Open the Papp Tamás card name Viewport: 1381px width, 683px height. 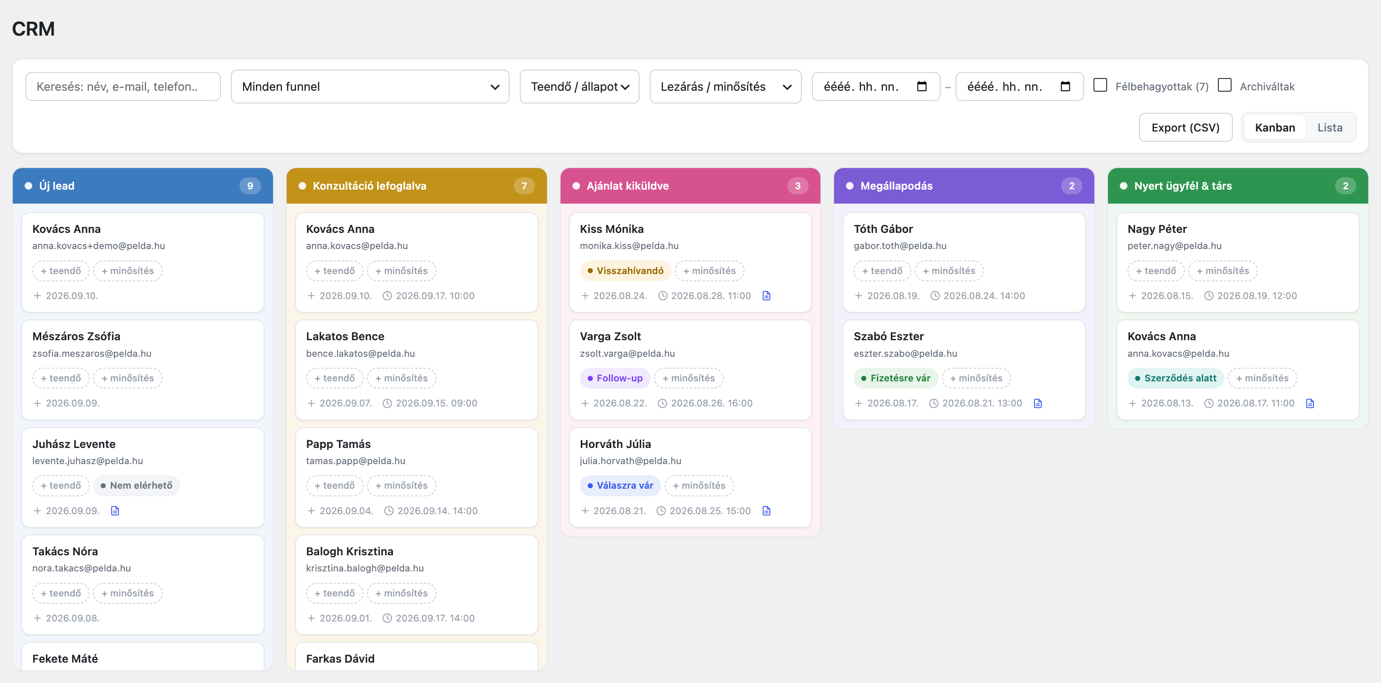[x=338, y=444]
